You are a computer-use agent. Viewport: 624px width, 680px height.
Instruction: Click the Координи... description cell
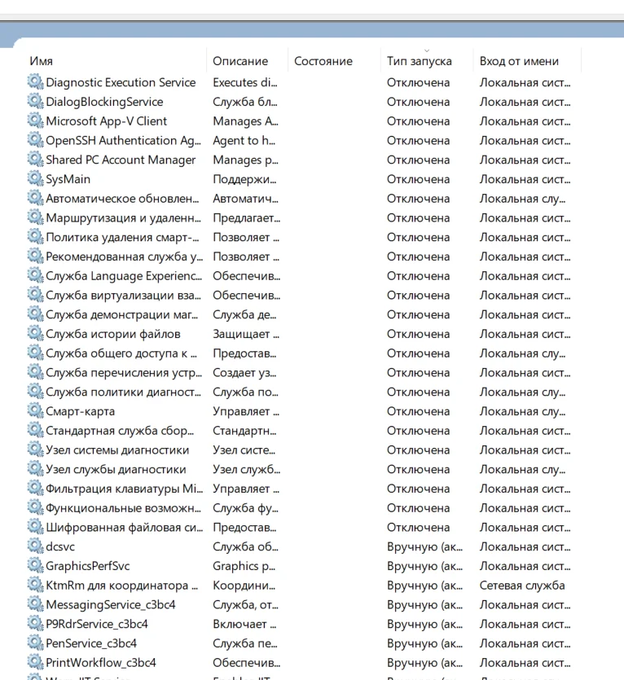pos(244,586)
